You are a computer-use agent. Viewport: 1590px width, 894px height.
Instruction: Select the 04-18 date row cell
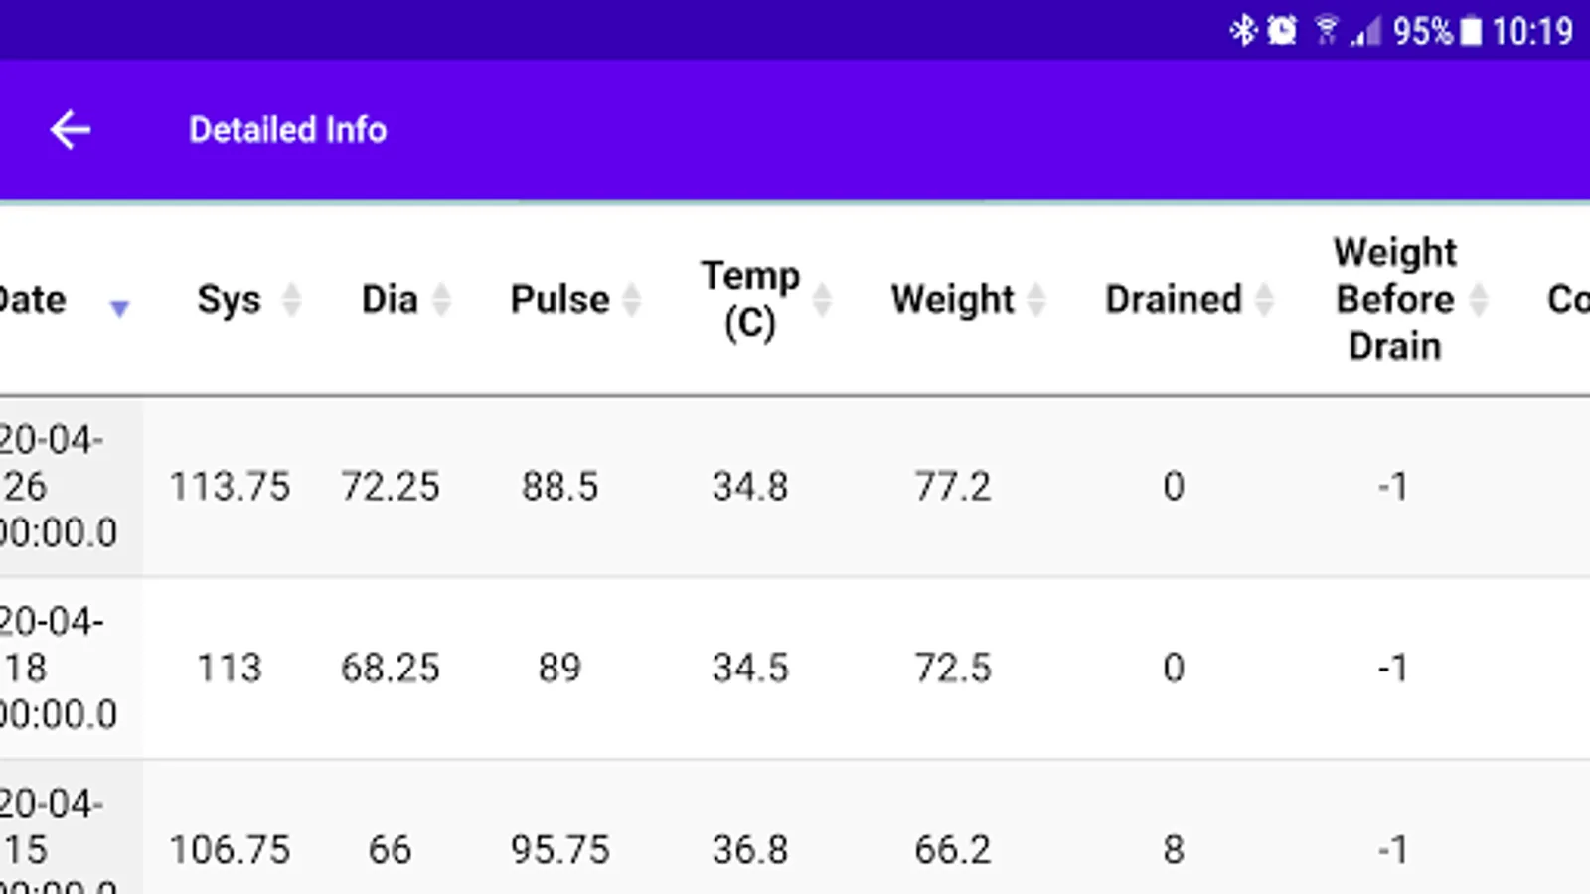click(60, 668)
